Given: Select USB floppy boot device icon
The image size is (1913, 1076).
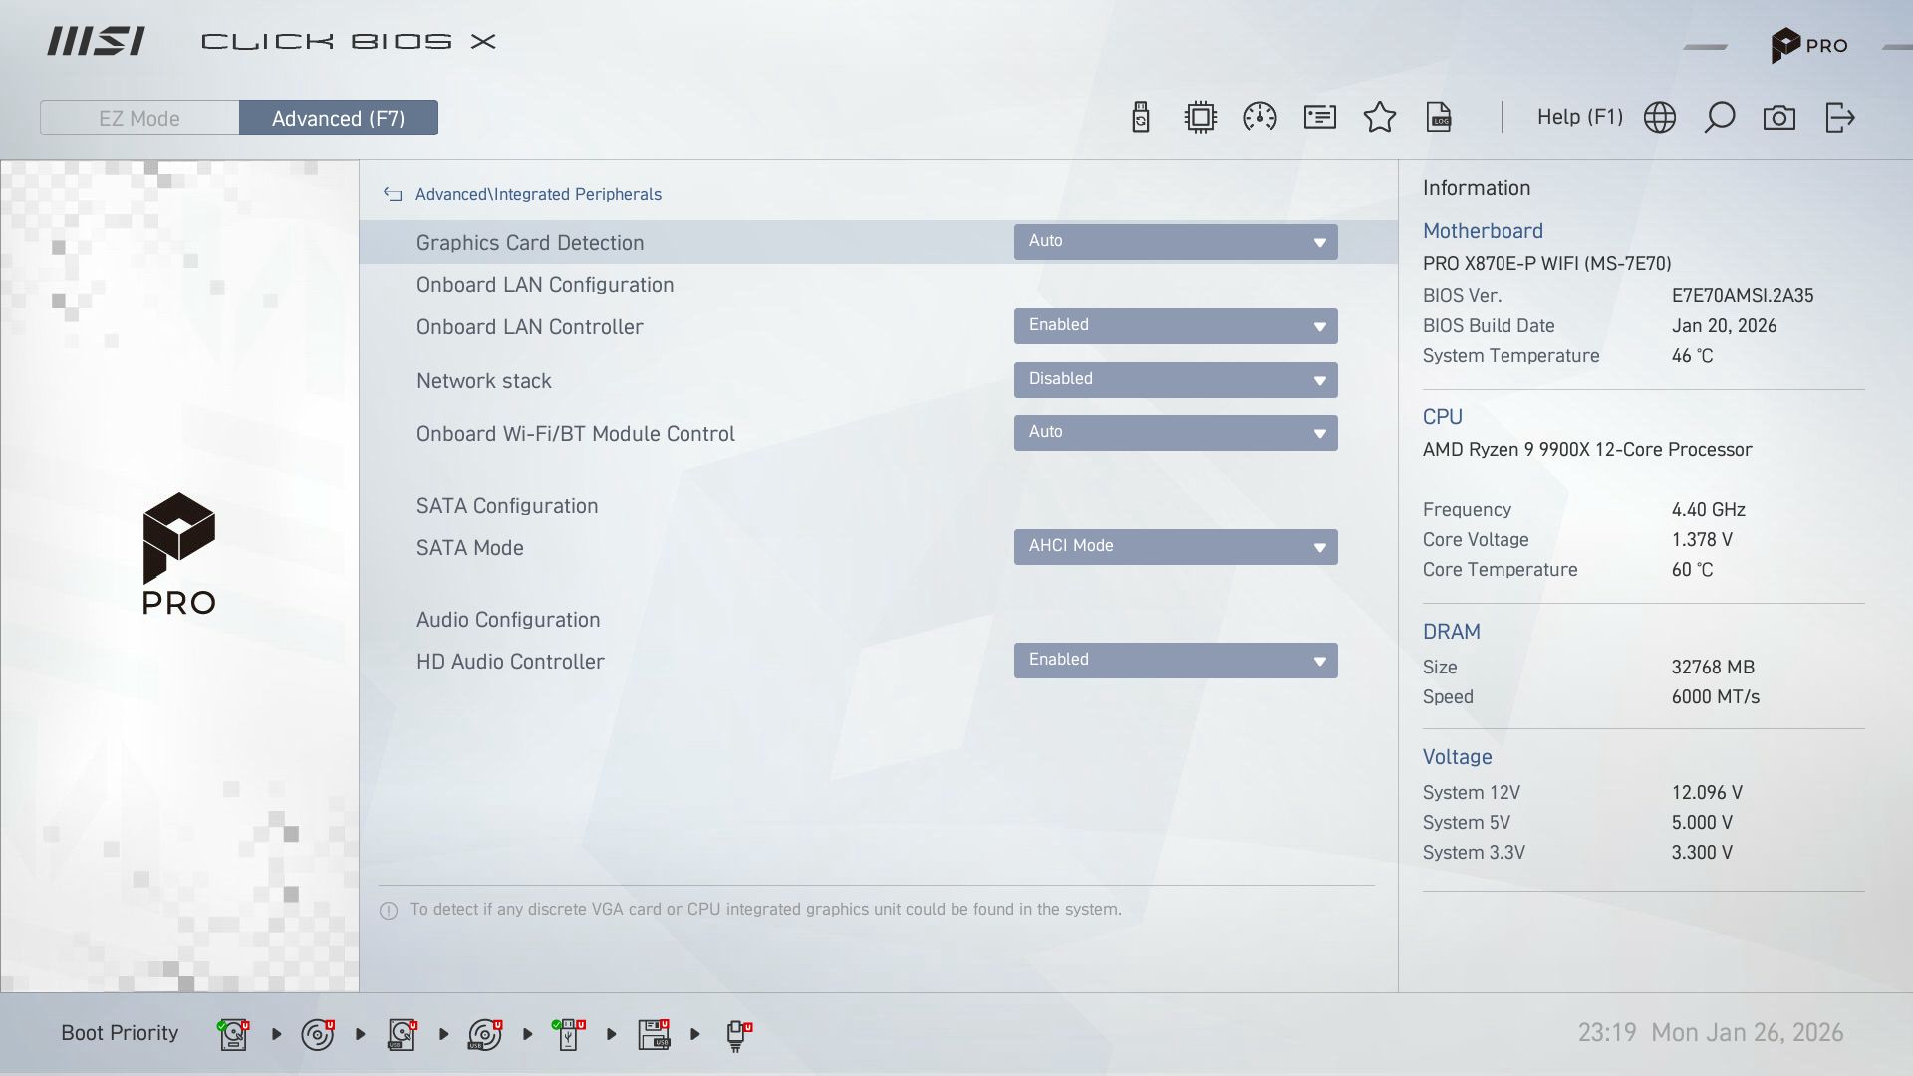Looking at the screenshot, I should [x=654, y=1034].
